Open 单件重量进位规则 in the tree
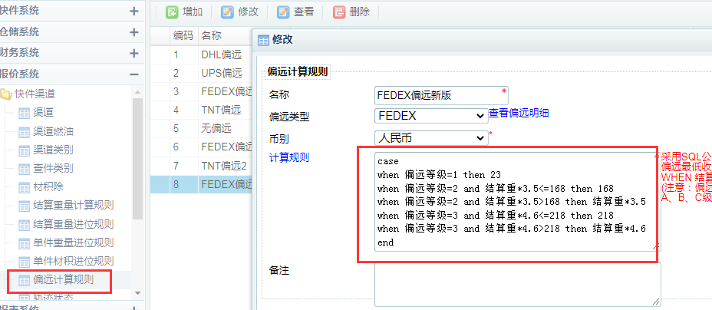 click(x=73, y=242)
